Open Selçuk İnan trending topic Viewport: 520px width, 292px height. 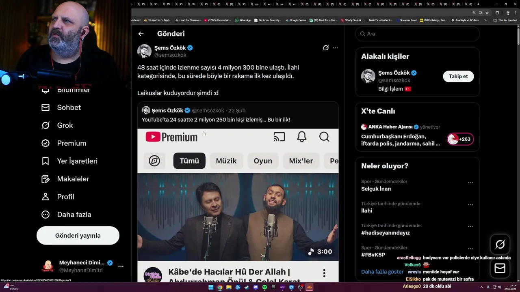376,189
